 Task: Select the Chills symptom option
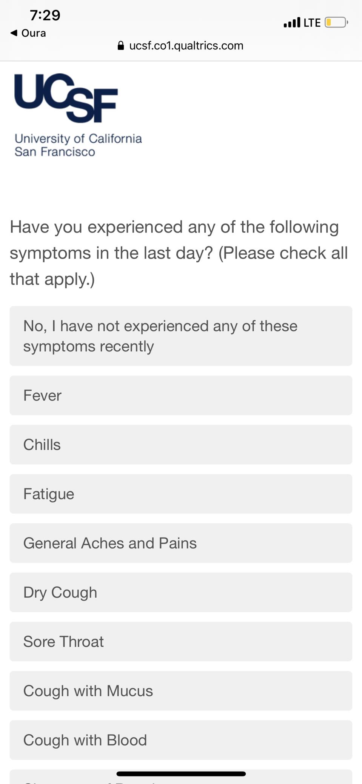(181, 445)
